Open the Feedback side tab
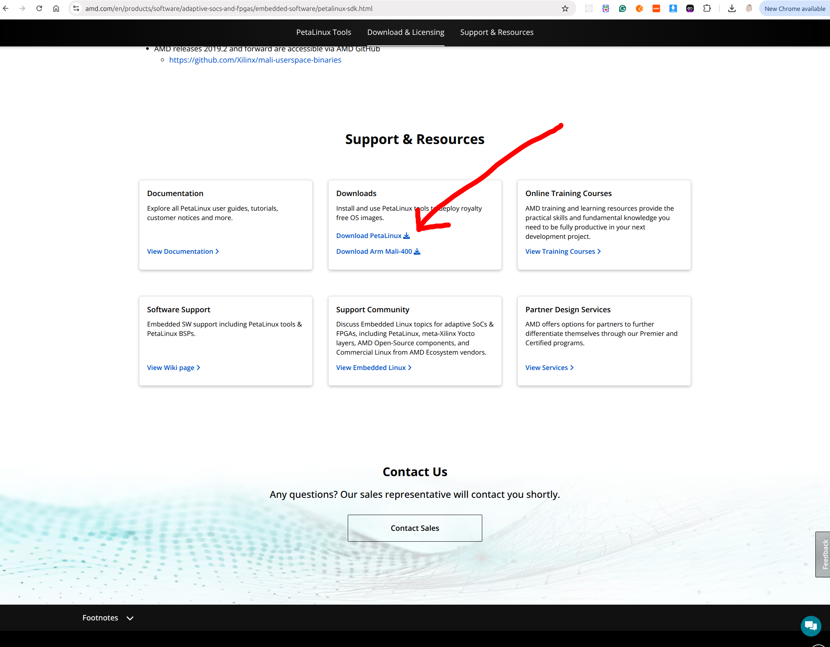This screenshot has height=647, width=830. [824, 554]
